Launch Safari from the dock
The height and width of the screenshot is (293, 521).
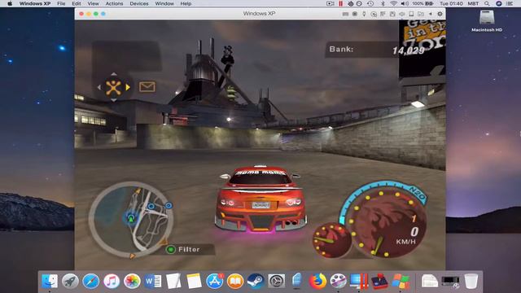click(91, 281)
